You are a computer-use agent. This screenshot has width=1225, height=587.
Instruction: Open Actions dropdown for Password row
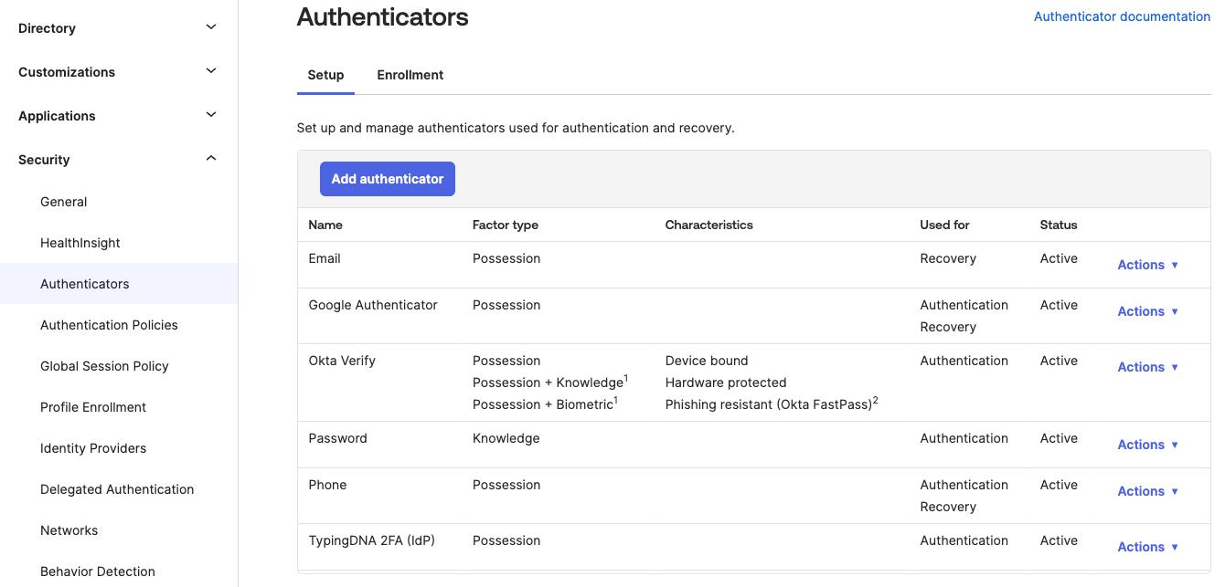pos(1148,445)
